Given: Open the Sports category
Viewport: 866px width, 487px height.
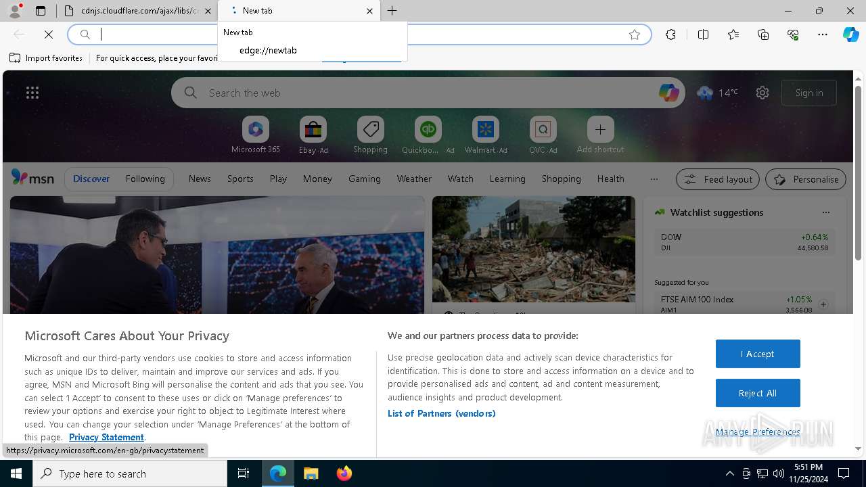Looking at the screenshot, I should point(240,179).
